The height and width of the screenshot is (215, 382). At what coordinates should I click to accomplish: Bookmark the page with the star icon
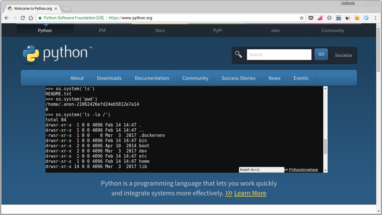click(301, 18)
